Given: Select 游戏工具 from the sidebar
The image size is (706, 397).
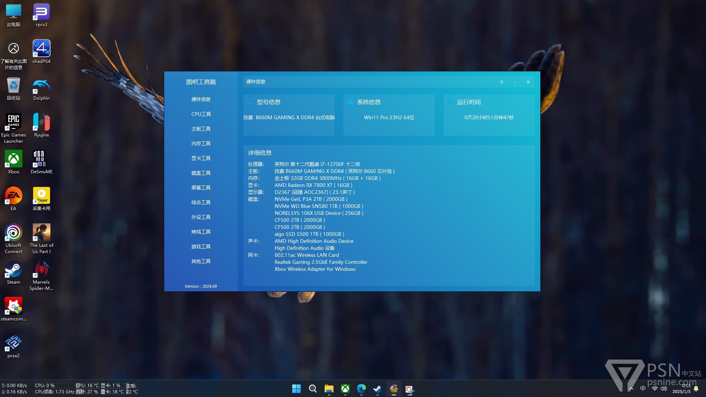Looking at the screenshot, I should pos(201,247).
